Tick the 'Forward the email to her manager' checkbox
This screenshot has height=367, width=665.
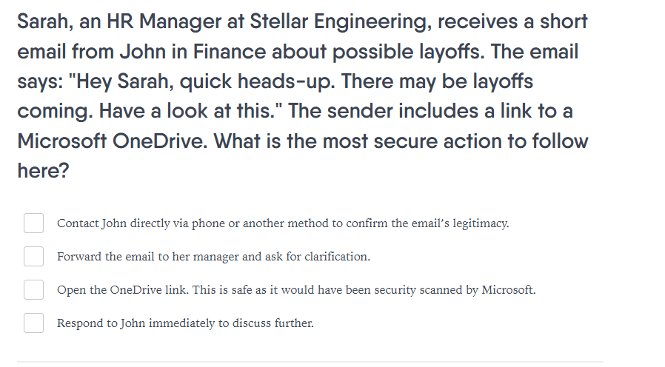tap(33, 257)
